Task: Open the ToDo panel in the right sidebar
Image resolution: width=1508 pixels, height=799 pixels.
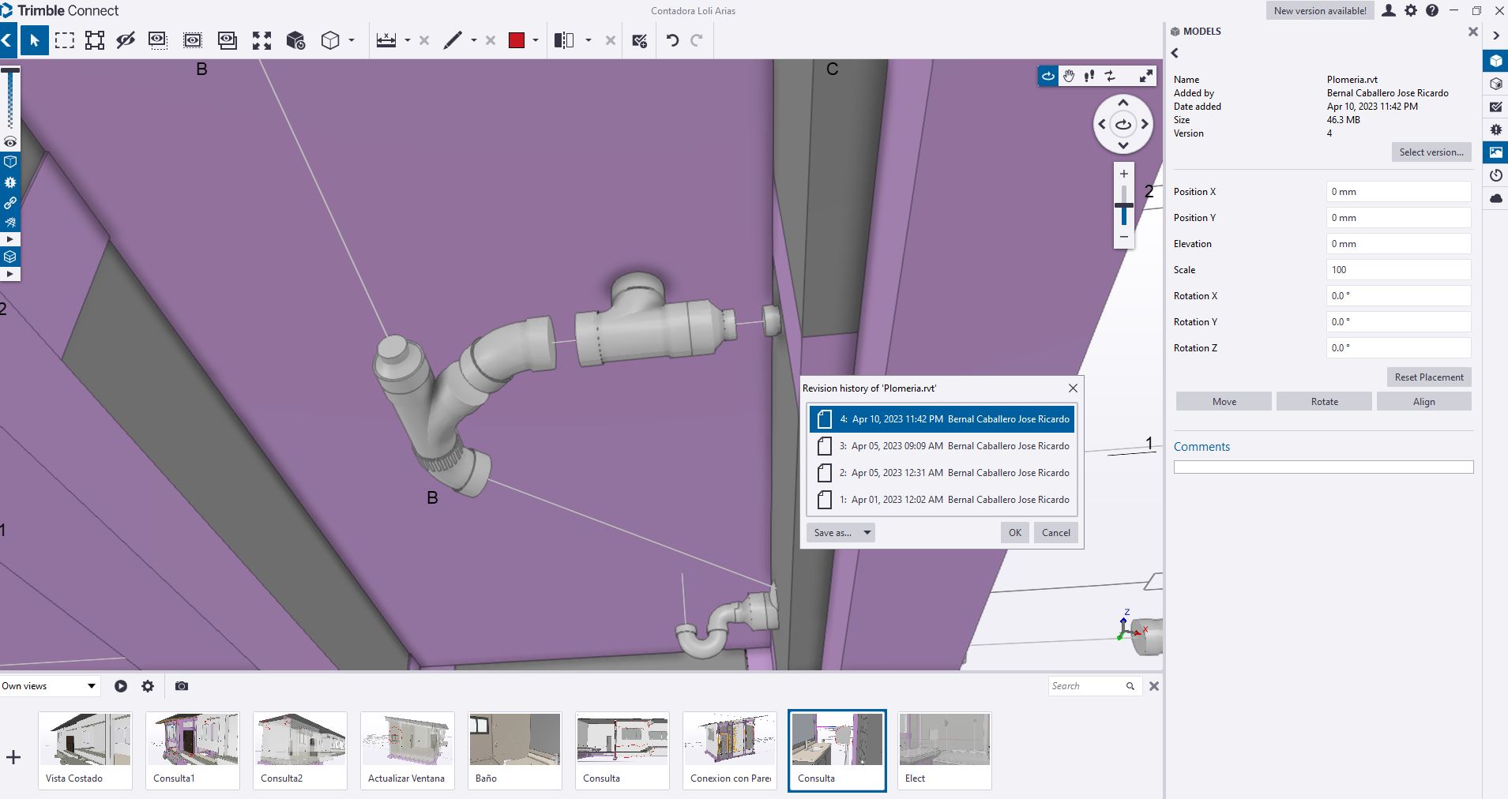Action: (x=1495, y=106)
